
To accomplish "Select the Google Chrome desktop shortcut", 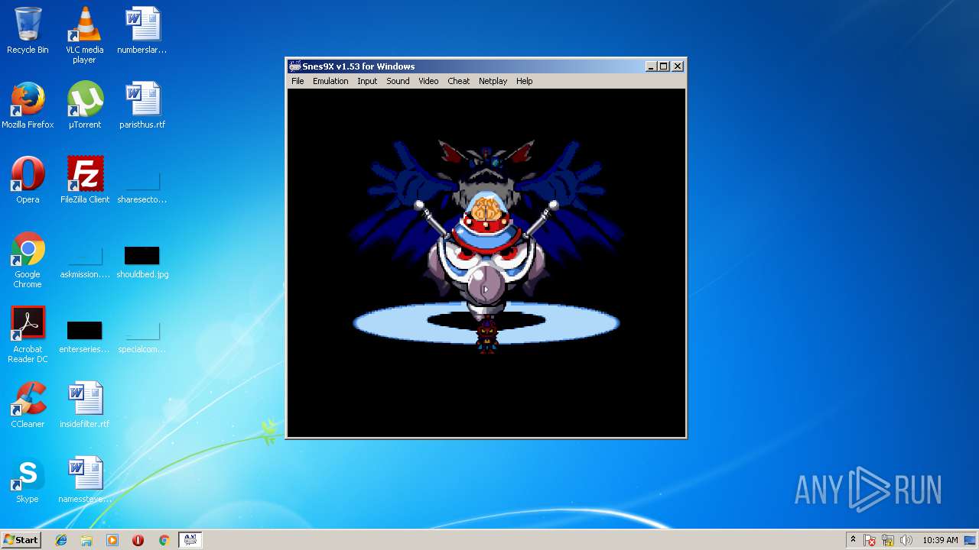I will [x=28, y=260].
